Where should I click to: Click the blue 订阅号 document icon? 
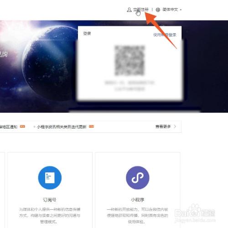50,178
